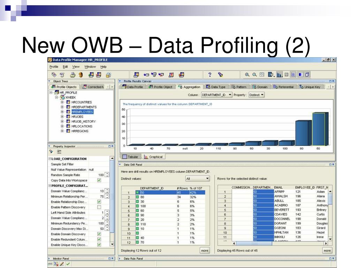Click the red document icon in middle toolbar

tap(171, 75)
